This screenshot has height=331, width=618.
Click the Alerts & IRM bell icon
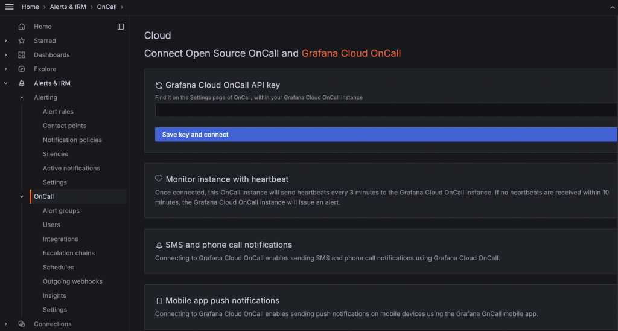22,83
